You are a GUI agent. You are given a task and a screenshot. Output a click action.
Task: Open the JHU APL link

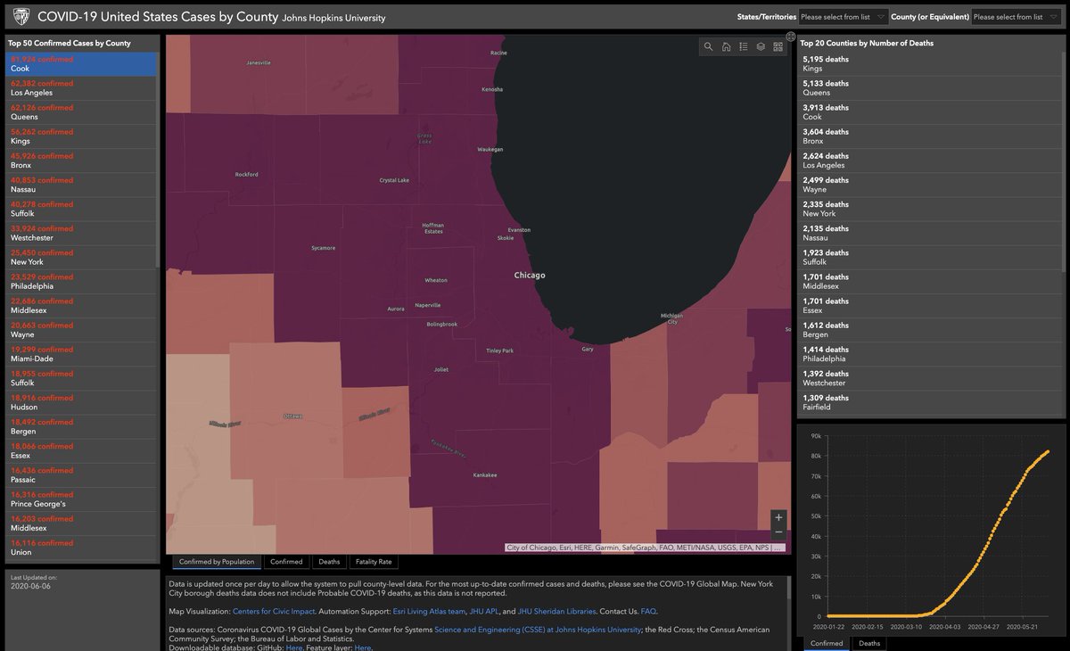click(485, 611)
